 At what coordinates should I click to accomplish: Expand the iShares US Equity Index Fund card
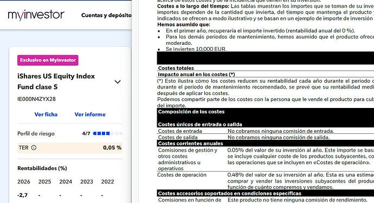click(118, 82)
